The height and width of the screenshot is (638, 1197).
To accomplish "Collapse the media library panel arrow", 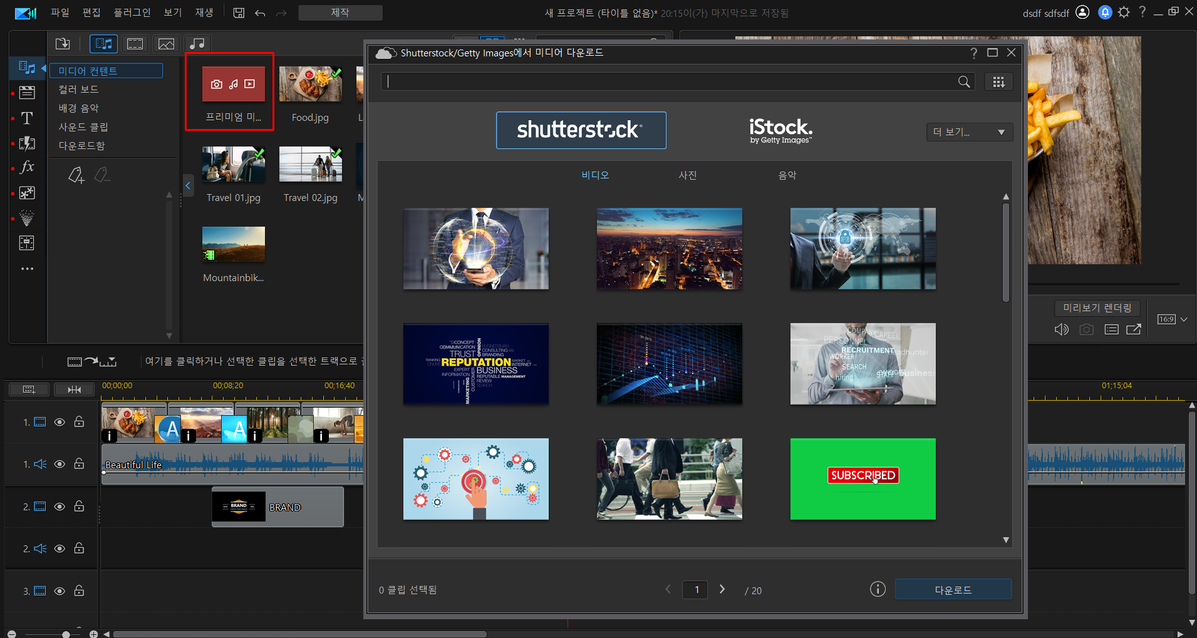I will (x=187, y=185).
